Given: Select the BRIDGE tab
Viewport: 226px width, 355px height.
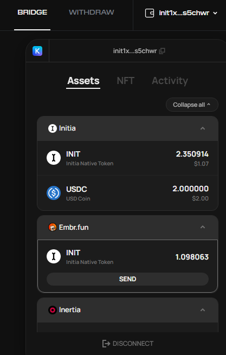Looking at the screenshot, I should (33, 12).
